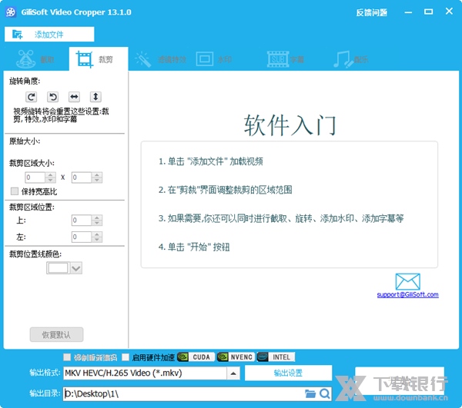This screenshot has width=462, height=408.
Task: Open the support@GiliSoft.com link
Action: pos(407,295)
